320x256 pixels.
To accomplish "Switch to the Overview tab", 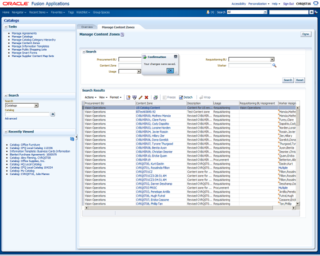I will click(87, 27).
